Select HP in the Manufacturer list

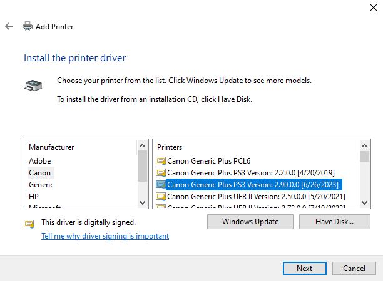coord(34,197)
